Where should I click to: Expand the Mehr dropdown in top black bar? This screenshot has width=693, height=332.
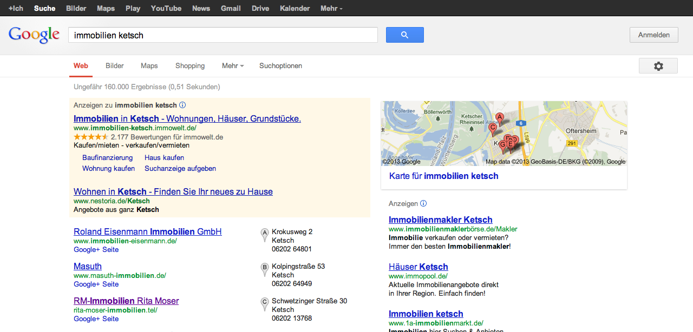tap(331, 8)
